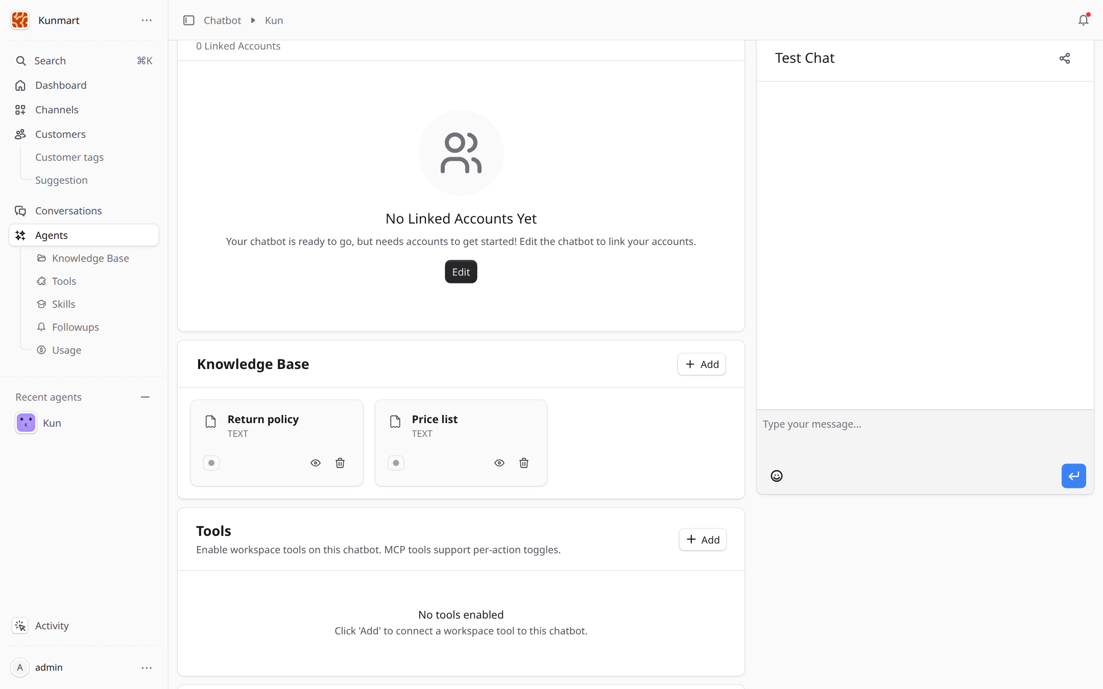
Task: Open admin account options ellipsis
Action: coord(147,668)
